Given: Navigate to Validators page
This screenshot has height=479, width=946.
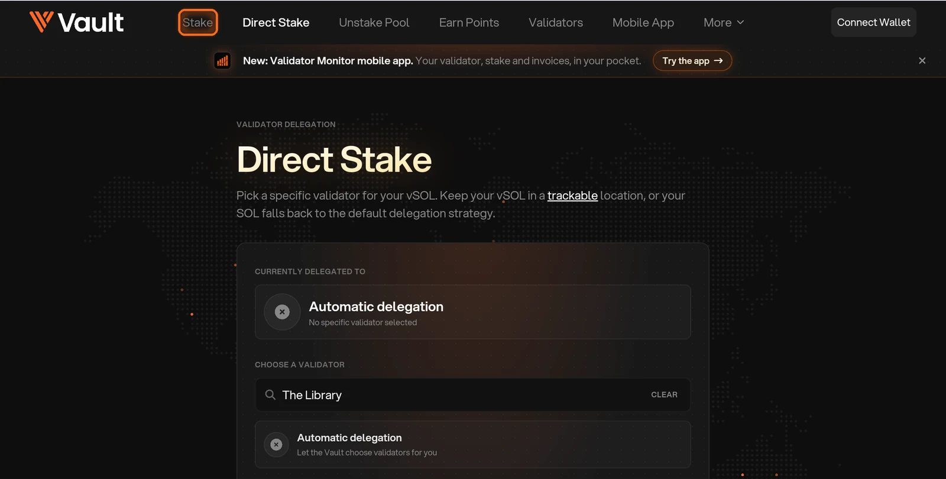Looking at the screenshot, I should (555, 22).
